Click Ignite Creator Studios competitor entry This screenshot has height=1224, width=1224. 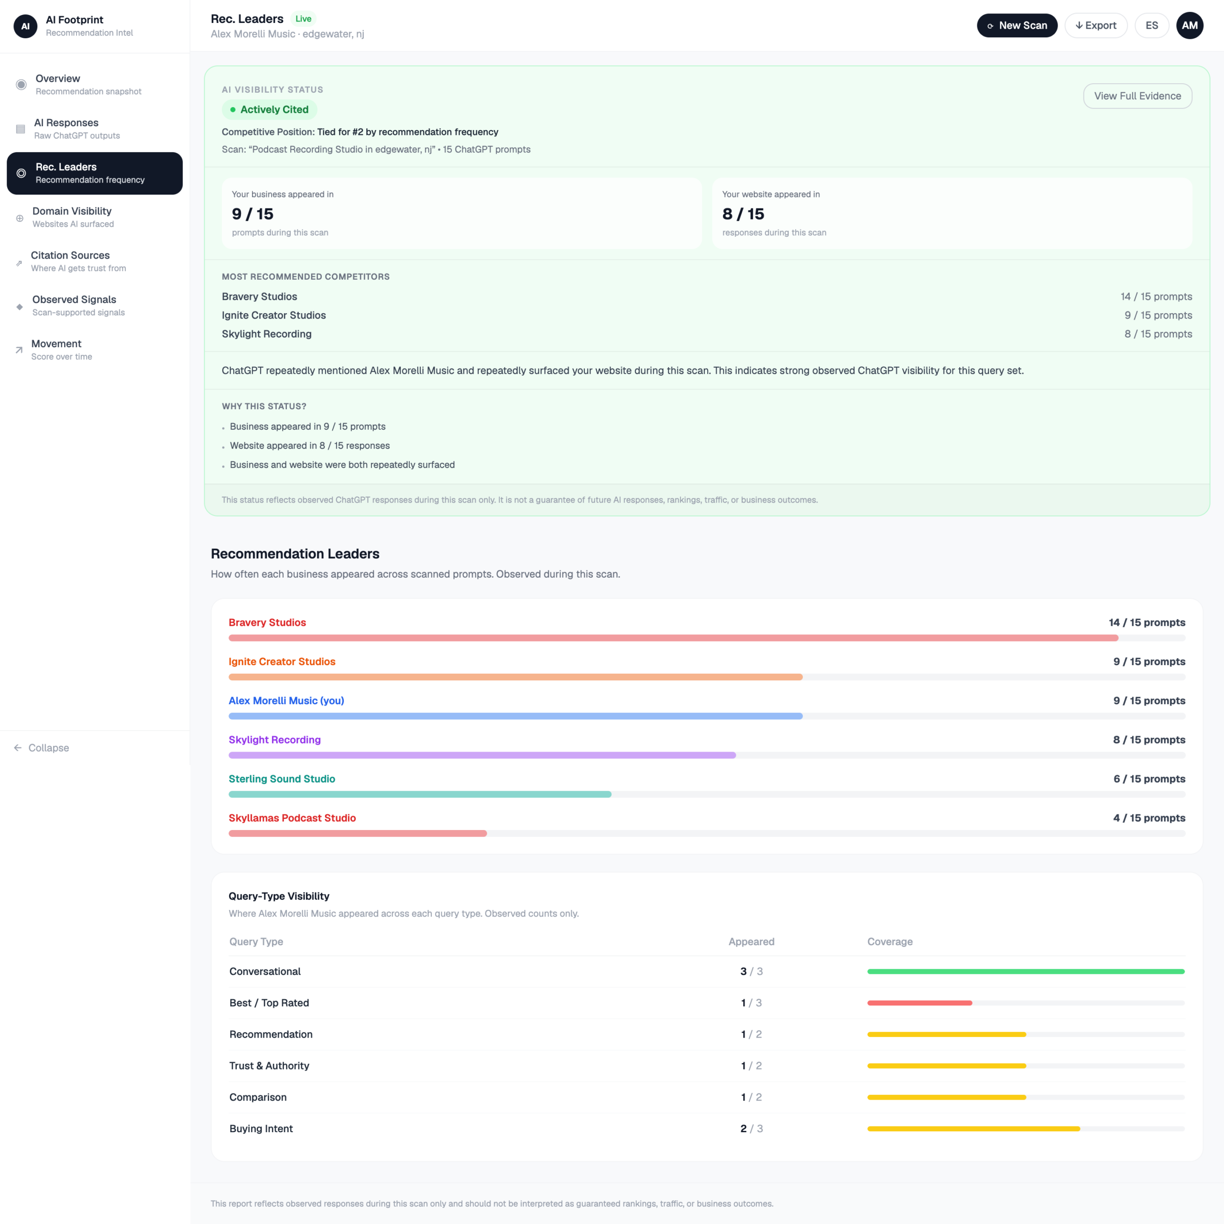(x=273, y=315)
